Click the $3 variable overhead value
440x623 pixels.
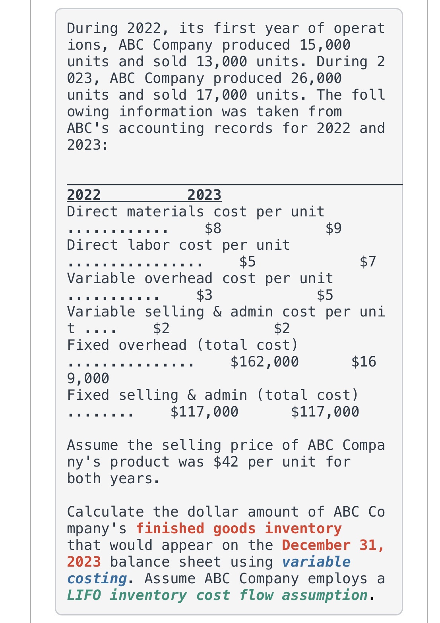click(205, 295)
